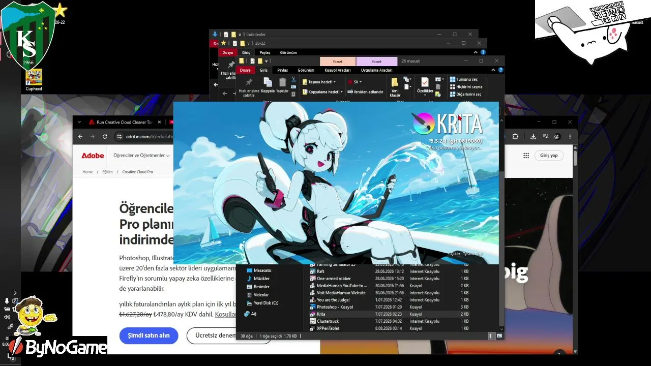Image resolution: width=651 pixels, height=366 pixels.
Task: Select Resimler in navigation pane
Action: [x=258, y=287]
